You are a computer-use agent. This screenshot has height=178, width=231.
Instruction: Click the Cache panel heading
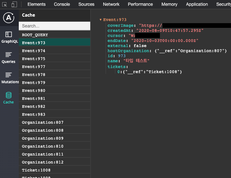click(x=29, y=15)
